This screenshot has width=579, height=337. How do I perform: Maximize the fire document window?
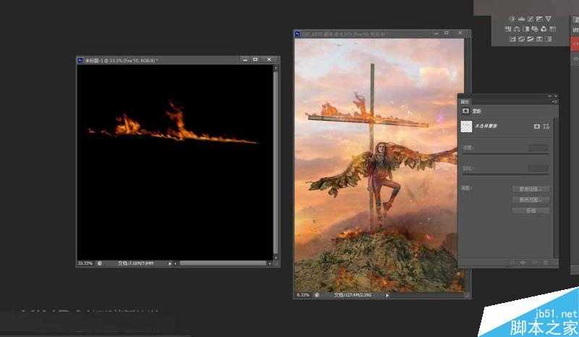click(x=255, y=59)
